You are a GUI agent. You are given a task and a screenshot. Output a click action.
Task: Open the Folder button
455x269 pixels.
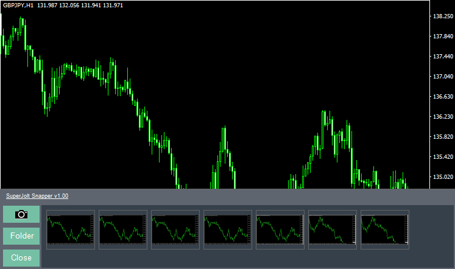pyautogui.click(x=21, y=236)
